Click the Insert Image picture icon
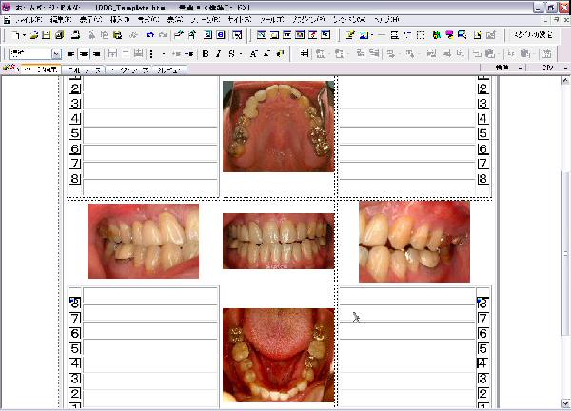Screen dimensions: 571x411 [x=364, y=35]
